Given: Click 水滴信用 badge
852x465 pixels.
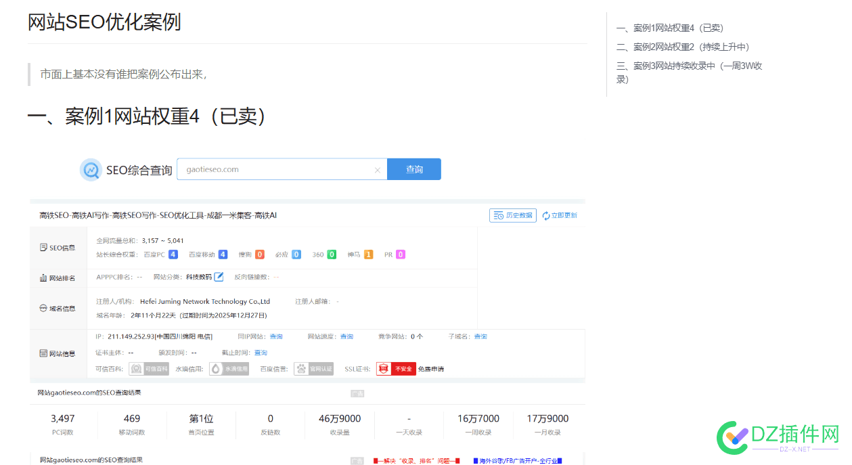Looking at the screenshot, I should click(x=229, y=369).
